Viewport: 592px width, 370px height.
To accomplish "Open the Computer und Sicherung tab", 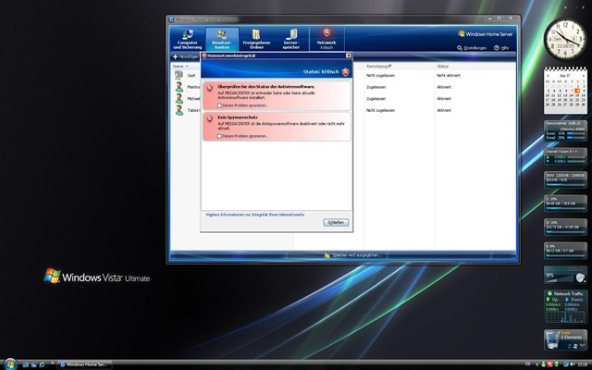I will coord(187,39).
